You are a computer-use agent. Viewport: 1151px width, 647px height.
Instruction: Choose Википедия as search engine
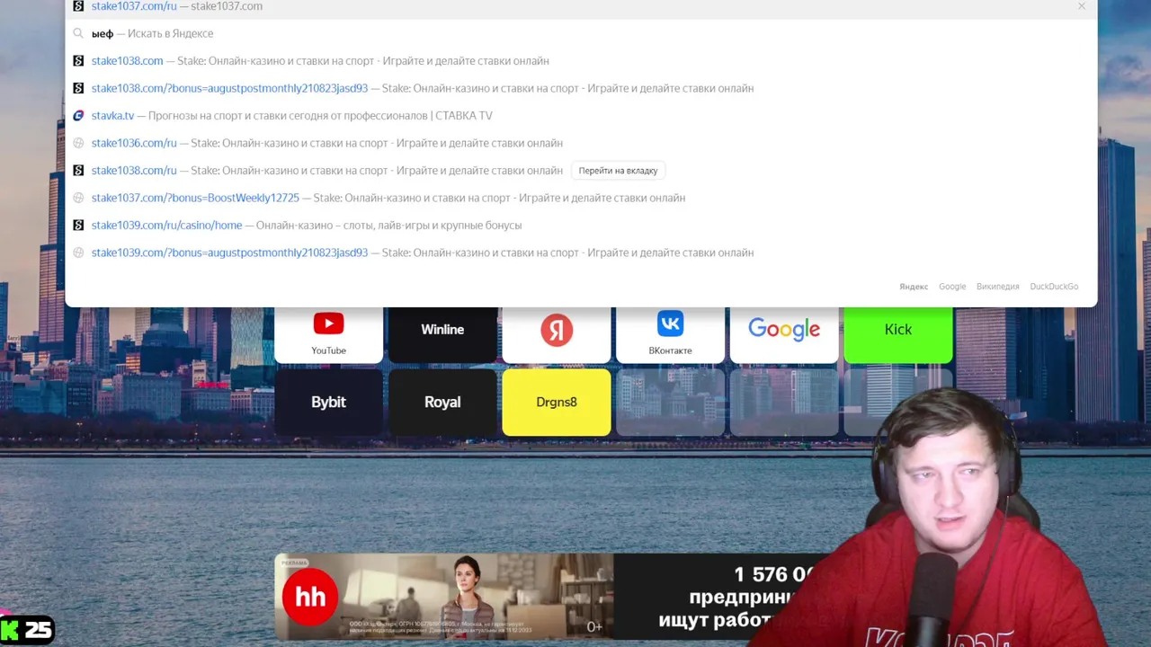[998, 287]
